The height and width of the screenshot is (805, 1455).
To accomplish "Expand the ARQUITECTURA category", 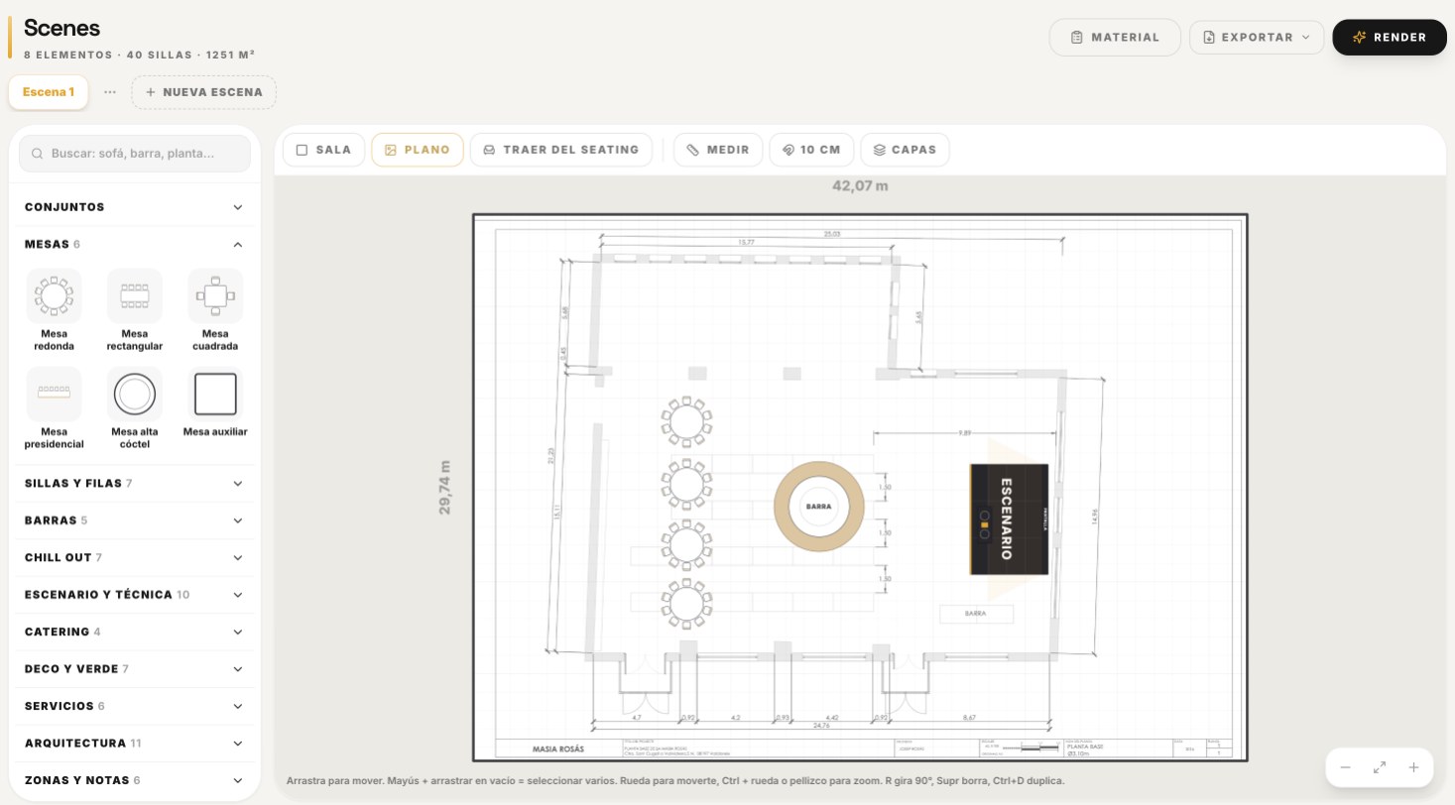I will tap(134, 744).
